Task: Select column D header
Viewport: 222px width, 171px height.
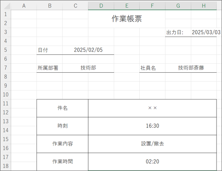Action: click(x=101, y=6)
